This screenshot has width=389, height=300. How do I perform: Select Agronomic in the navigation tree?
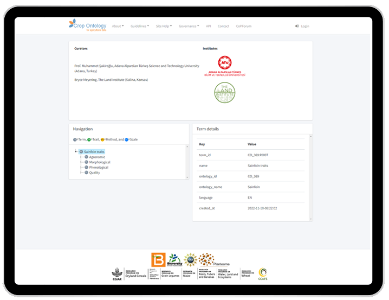click(97, 157)
